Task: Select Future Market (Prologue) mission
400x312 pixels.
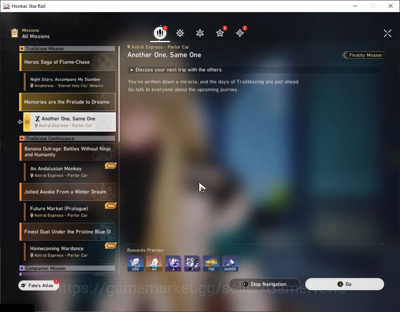Action: pos(69,212)
